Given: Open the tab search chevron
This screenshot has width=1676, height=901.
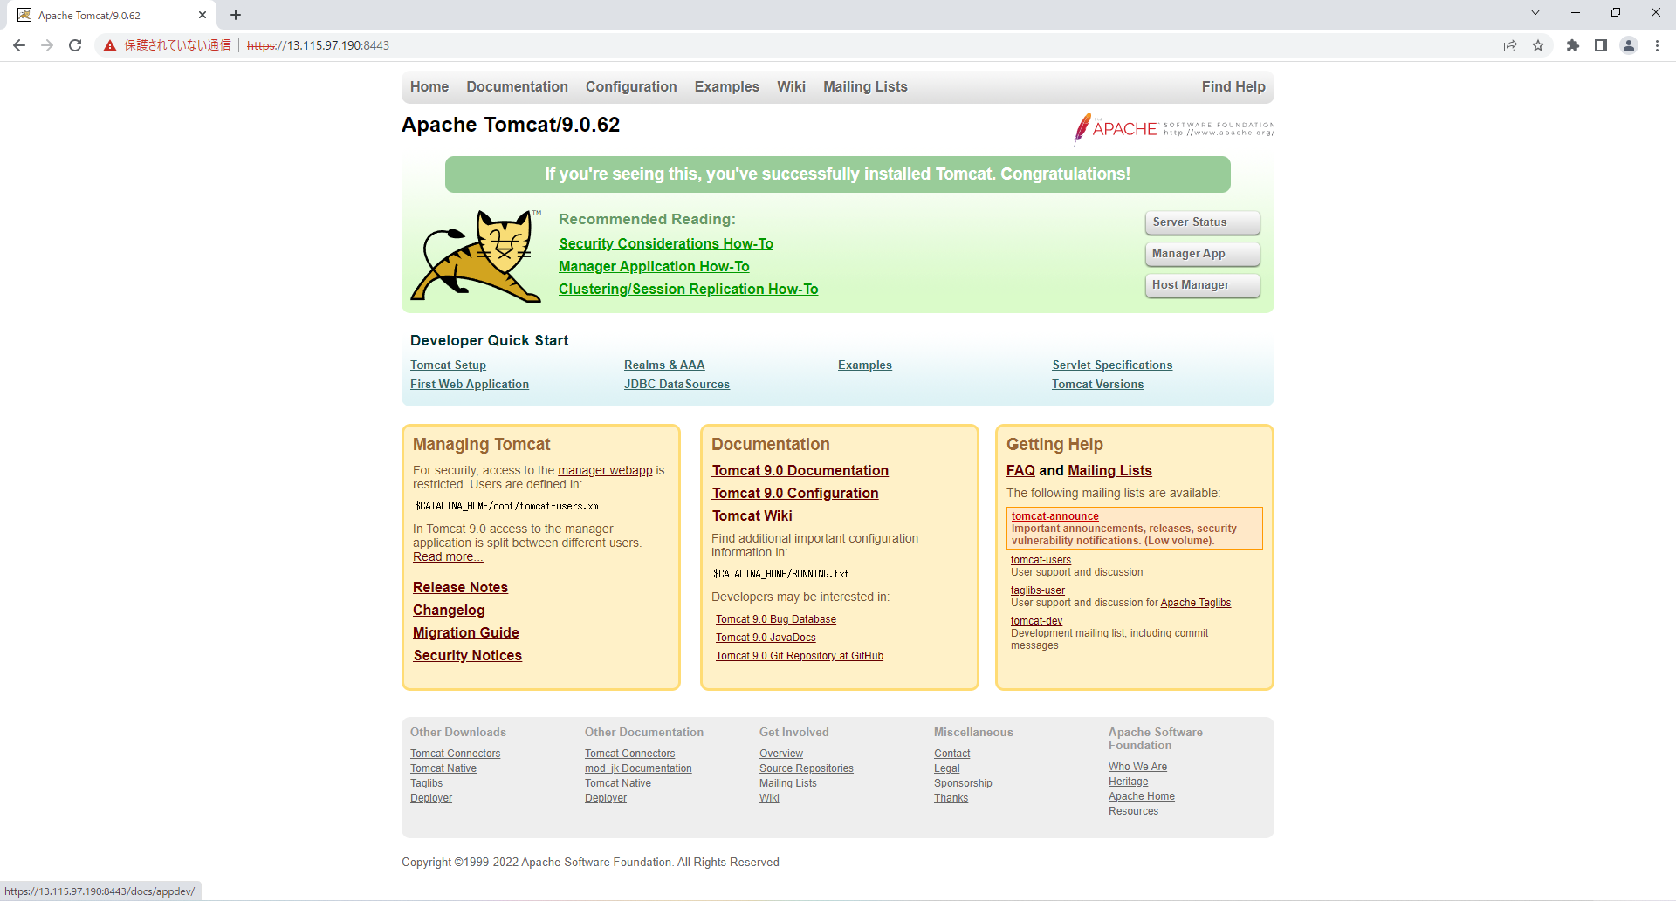Looking at the screenshot, I should point(1535,12).
